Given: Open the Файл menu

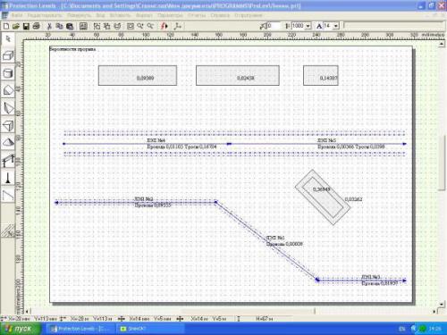Looking at the screenshot, I should [17, 15].
